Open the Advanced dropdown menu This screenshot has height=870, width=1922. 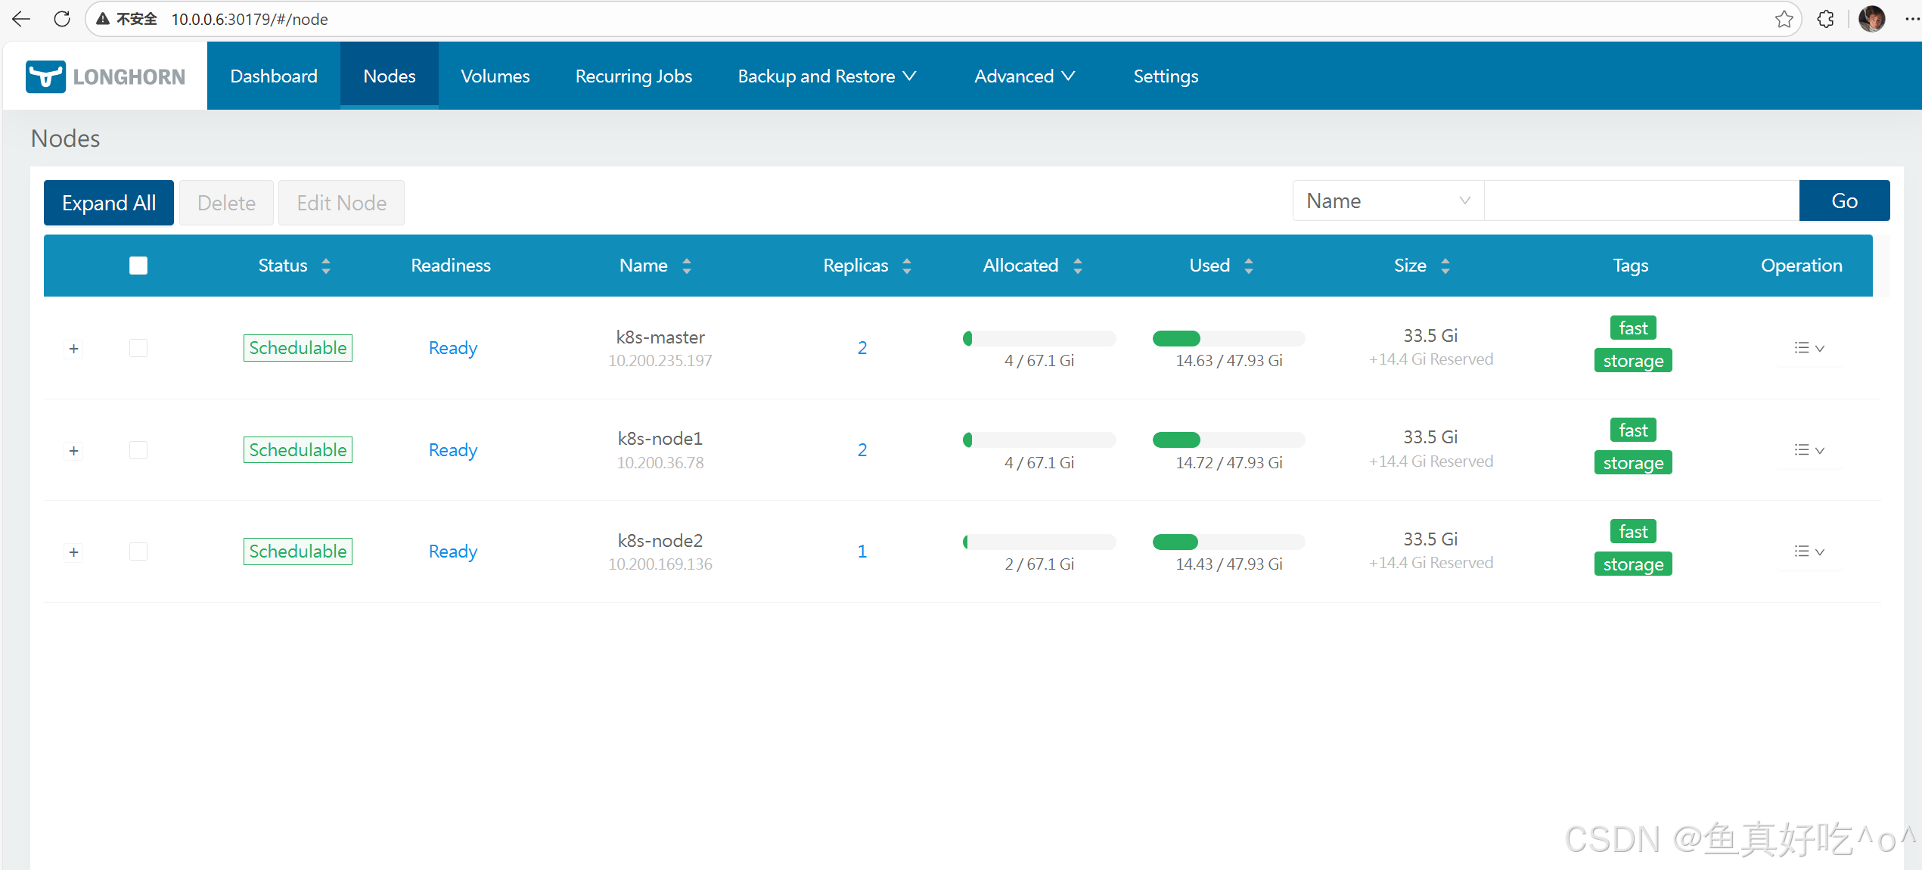(x=1024, y=76)
